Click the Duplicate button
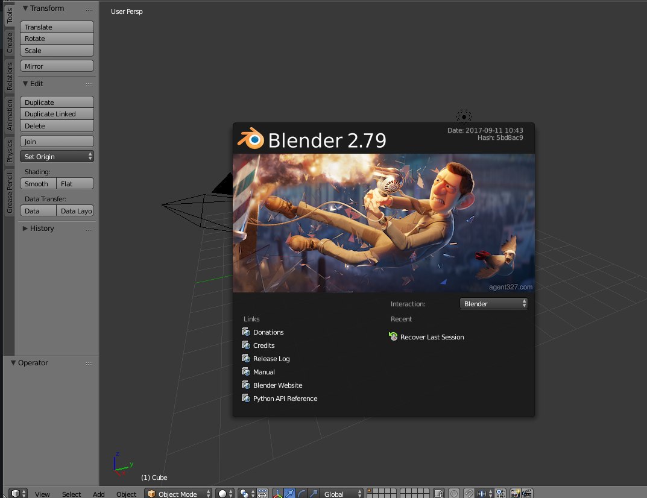 (57, 102)
